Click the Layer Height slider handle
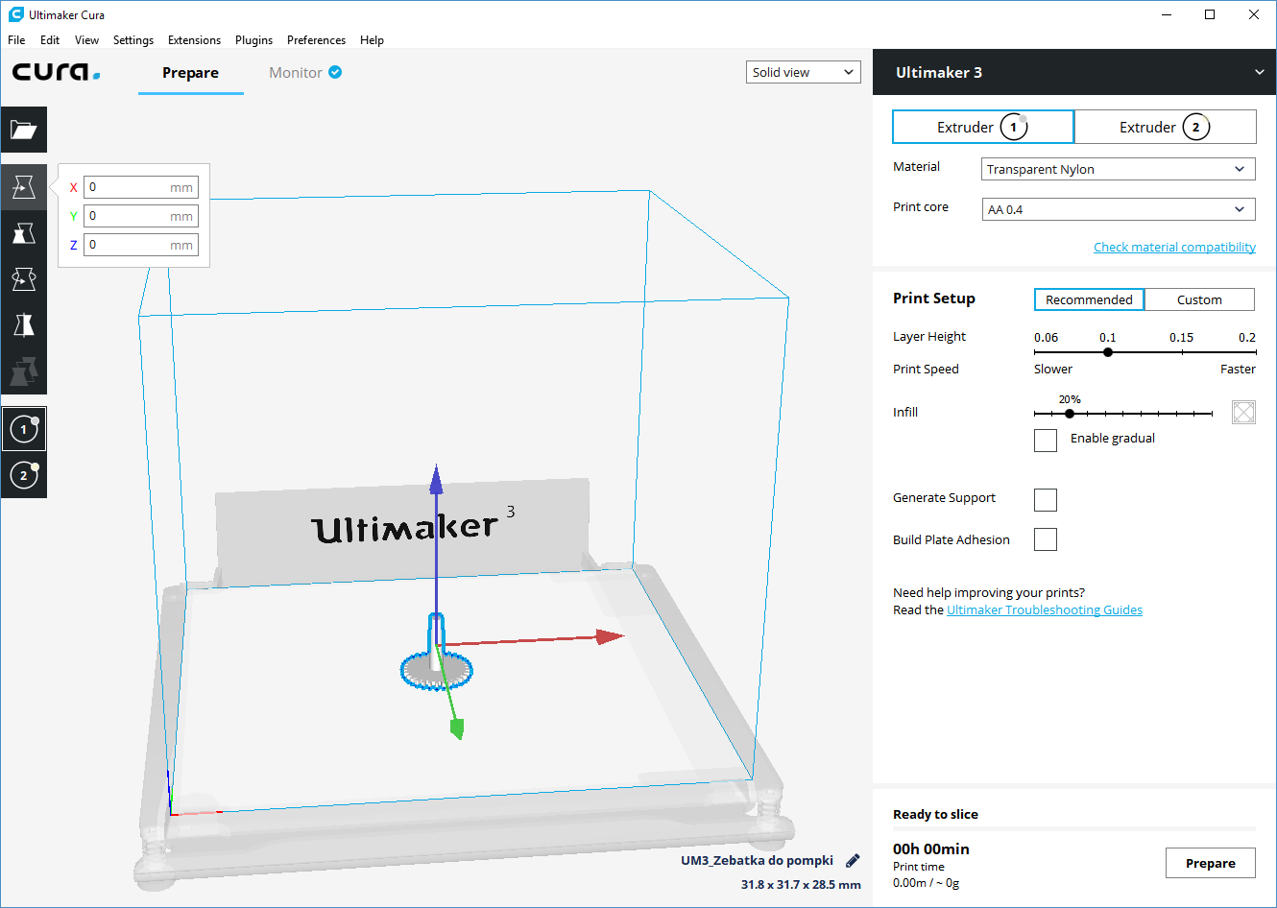 point(1108,352)
